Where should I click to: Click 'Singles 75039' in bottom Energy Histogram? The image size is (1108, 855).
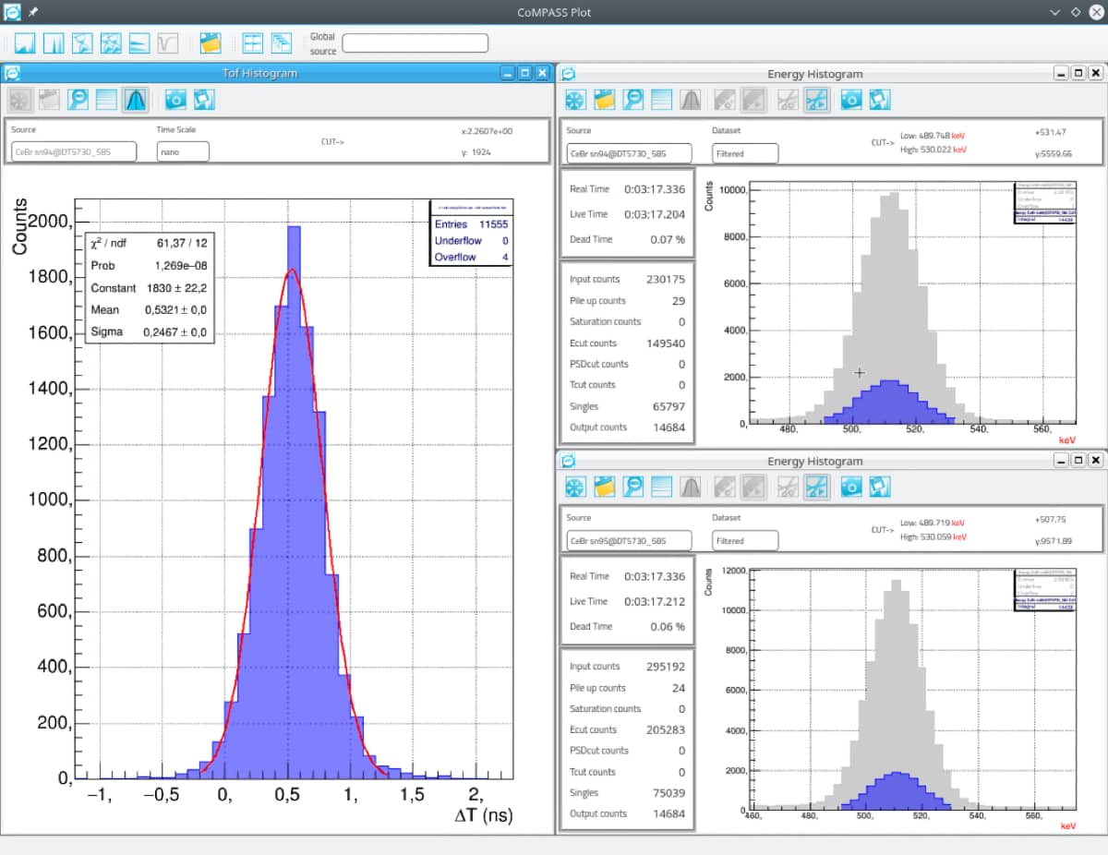[x=627, y=792]
